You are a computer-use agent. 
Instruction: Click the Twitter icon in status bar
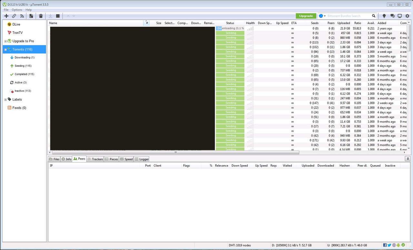[x=389, y=245]
